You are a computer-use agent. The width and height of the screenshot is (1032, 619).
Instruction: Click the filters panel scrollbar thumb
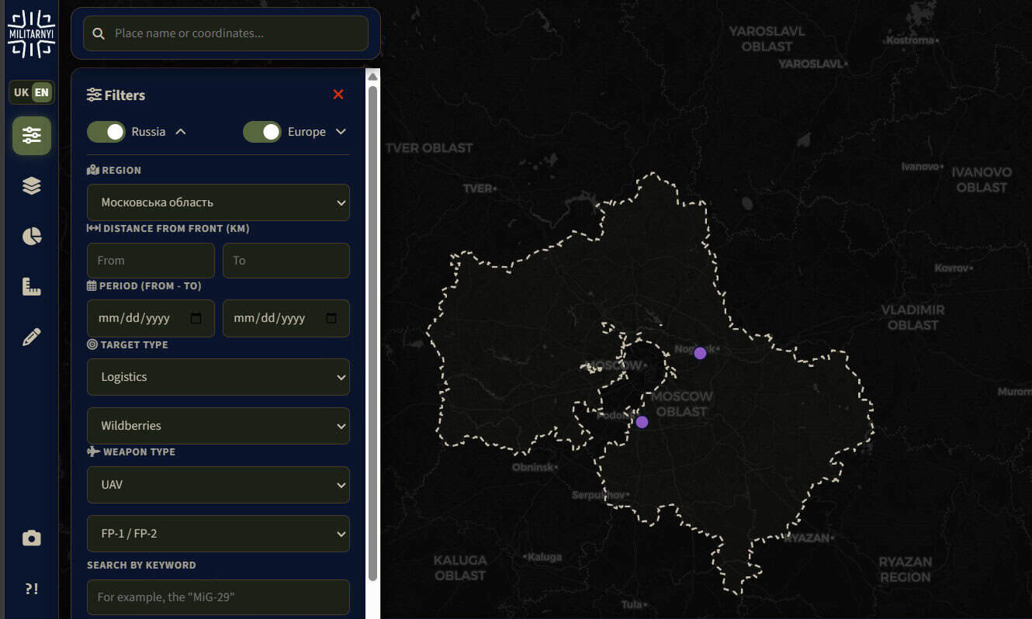coord(372,334)
